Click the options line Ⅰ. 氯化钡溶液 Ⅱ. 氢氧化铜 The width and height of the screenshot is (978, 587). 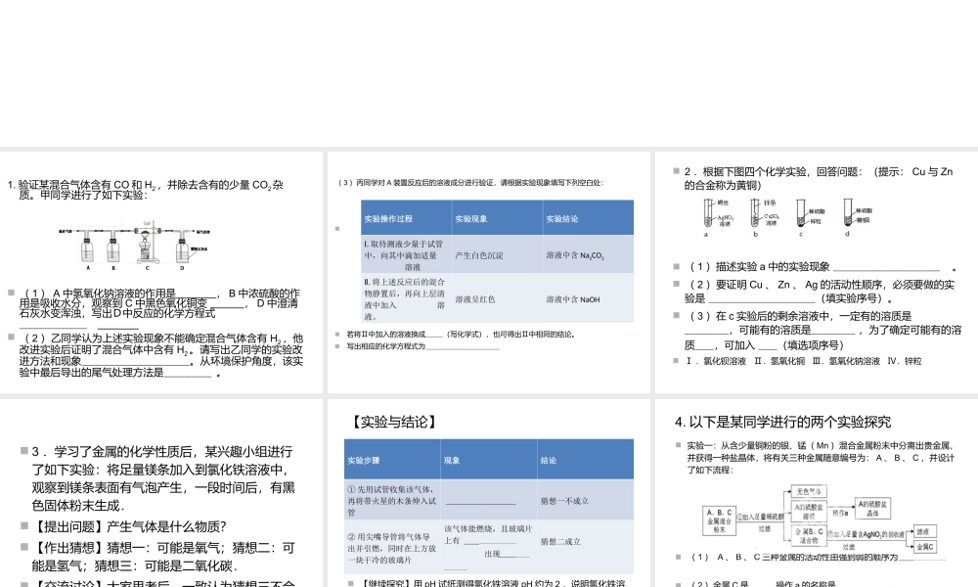coord(803,361)
